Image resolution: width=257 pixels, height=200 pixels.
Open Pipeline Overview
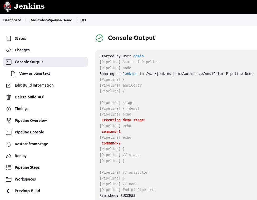click(45, 121)
